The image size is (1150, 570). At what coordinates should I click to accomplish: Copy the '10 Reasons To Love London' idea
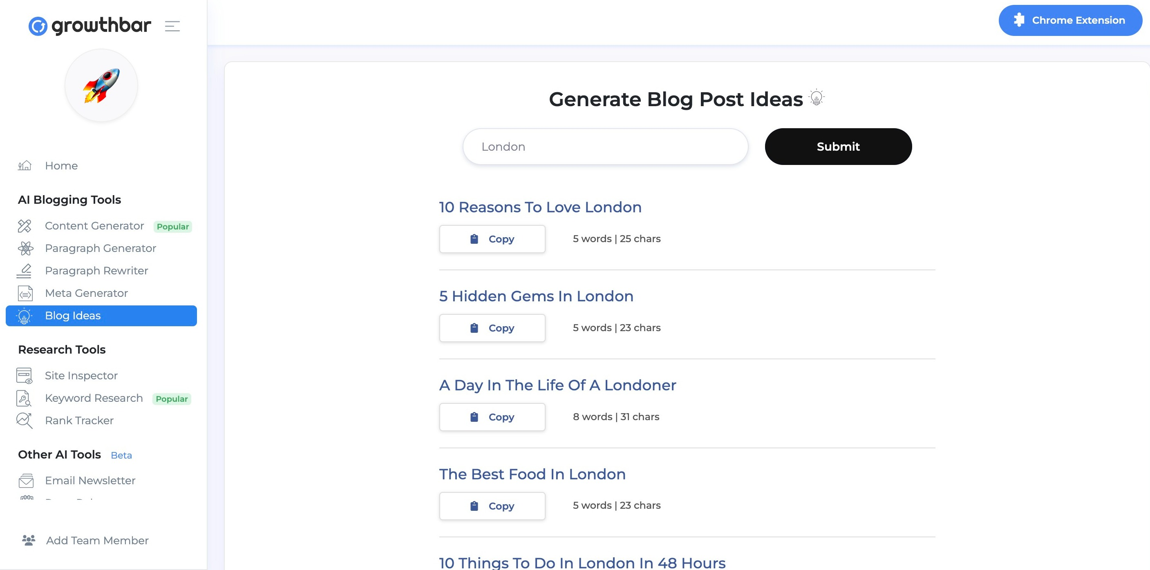point(492,239)
